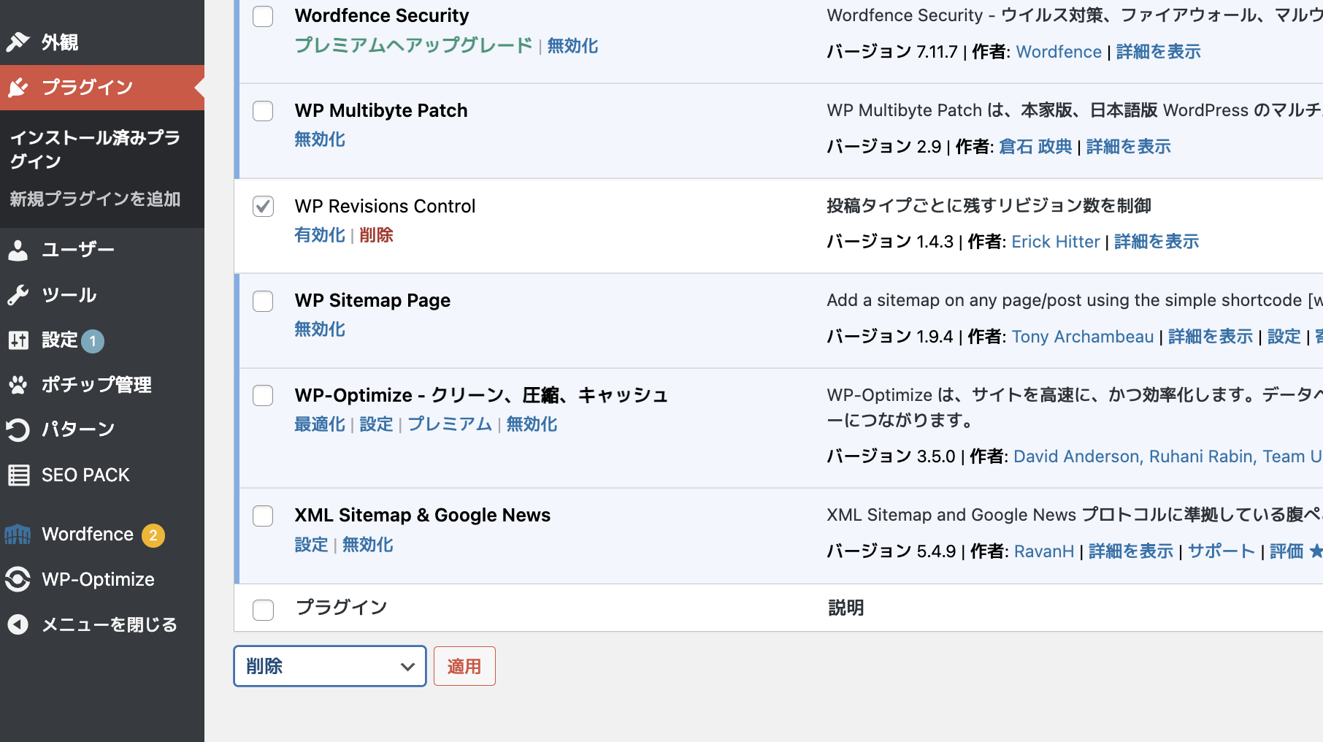This screenshot has width=1323, height=742.
Task: Open the WP-Optimize sidebar menu
Action: [x=102, y=579]
